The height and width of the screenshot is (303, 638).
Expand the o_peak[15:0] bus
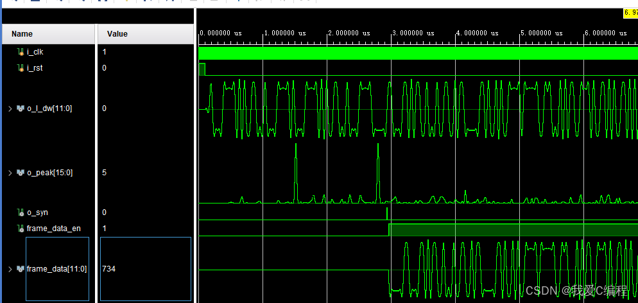[10, 172]
